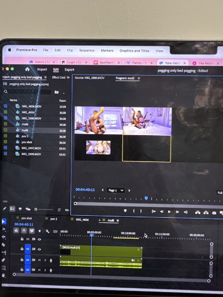Switch project panel to List View
This screenshot has height=297, width=223.
[12, 209]
